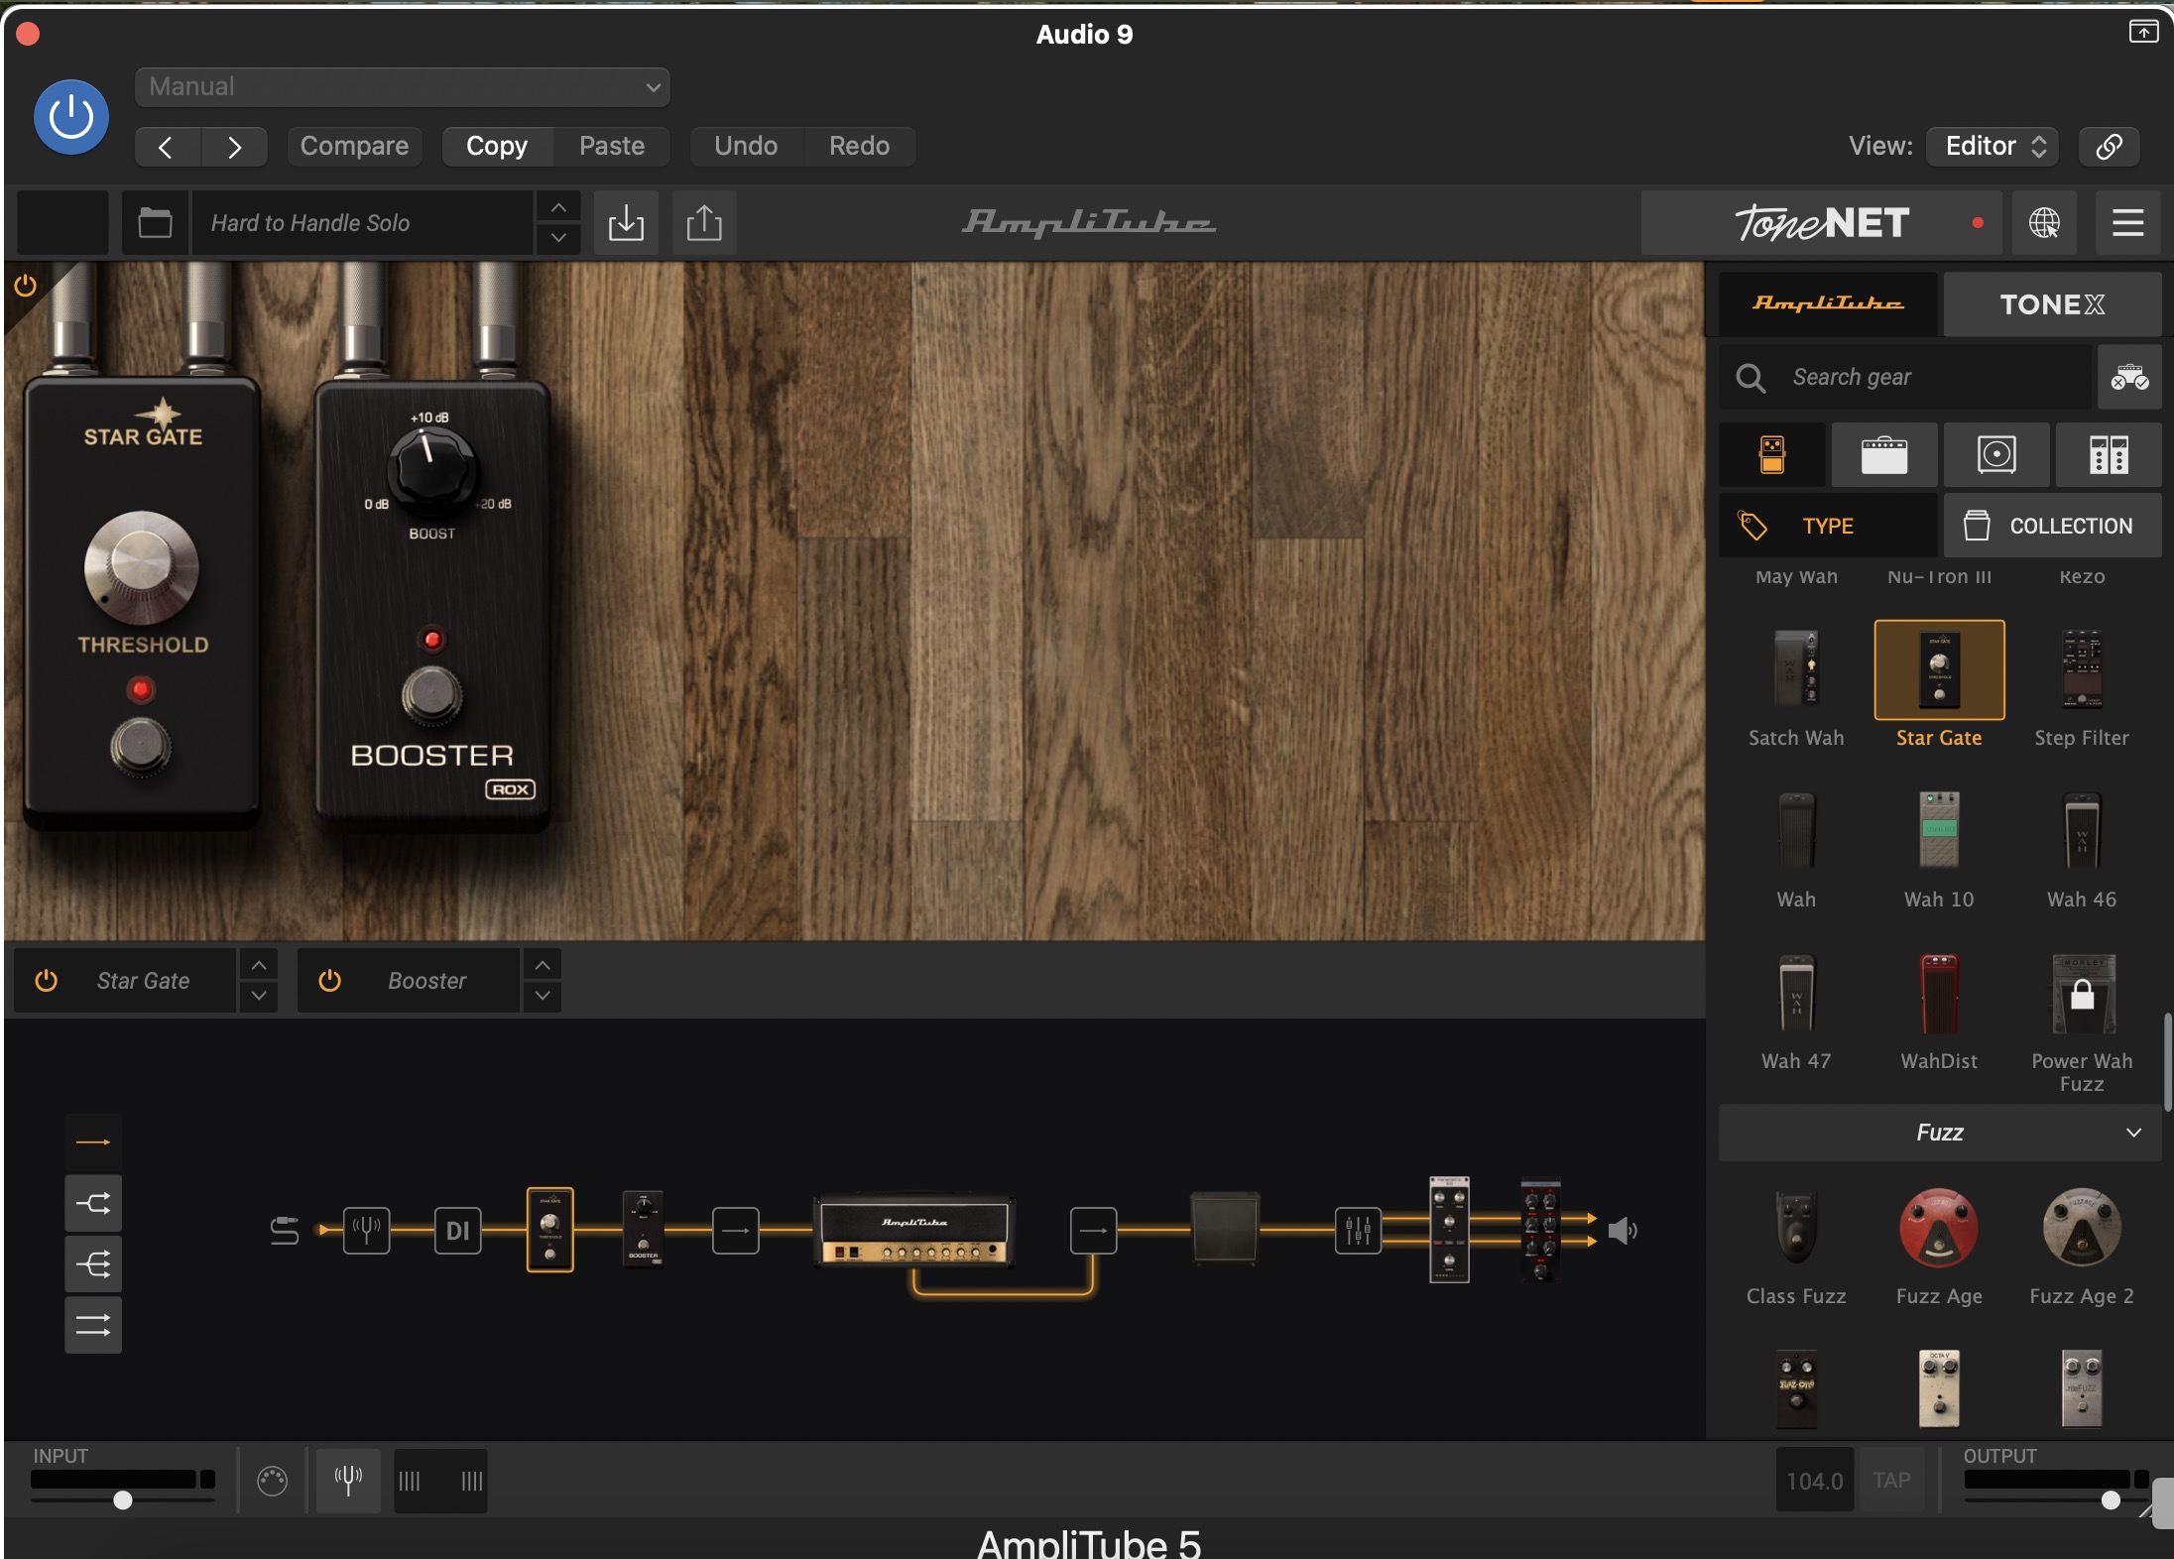Select the amp category icon

1884,454
